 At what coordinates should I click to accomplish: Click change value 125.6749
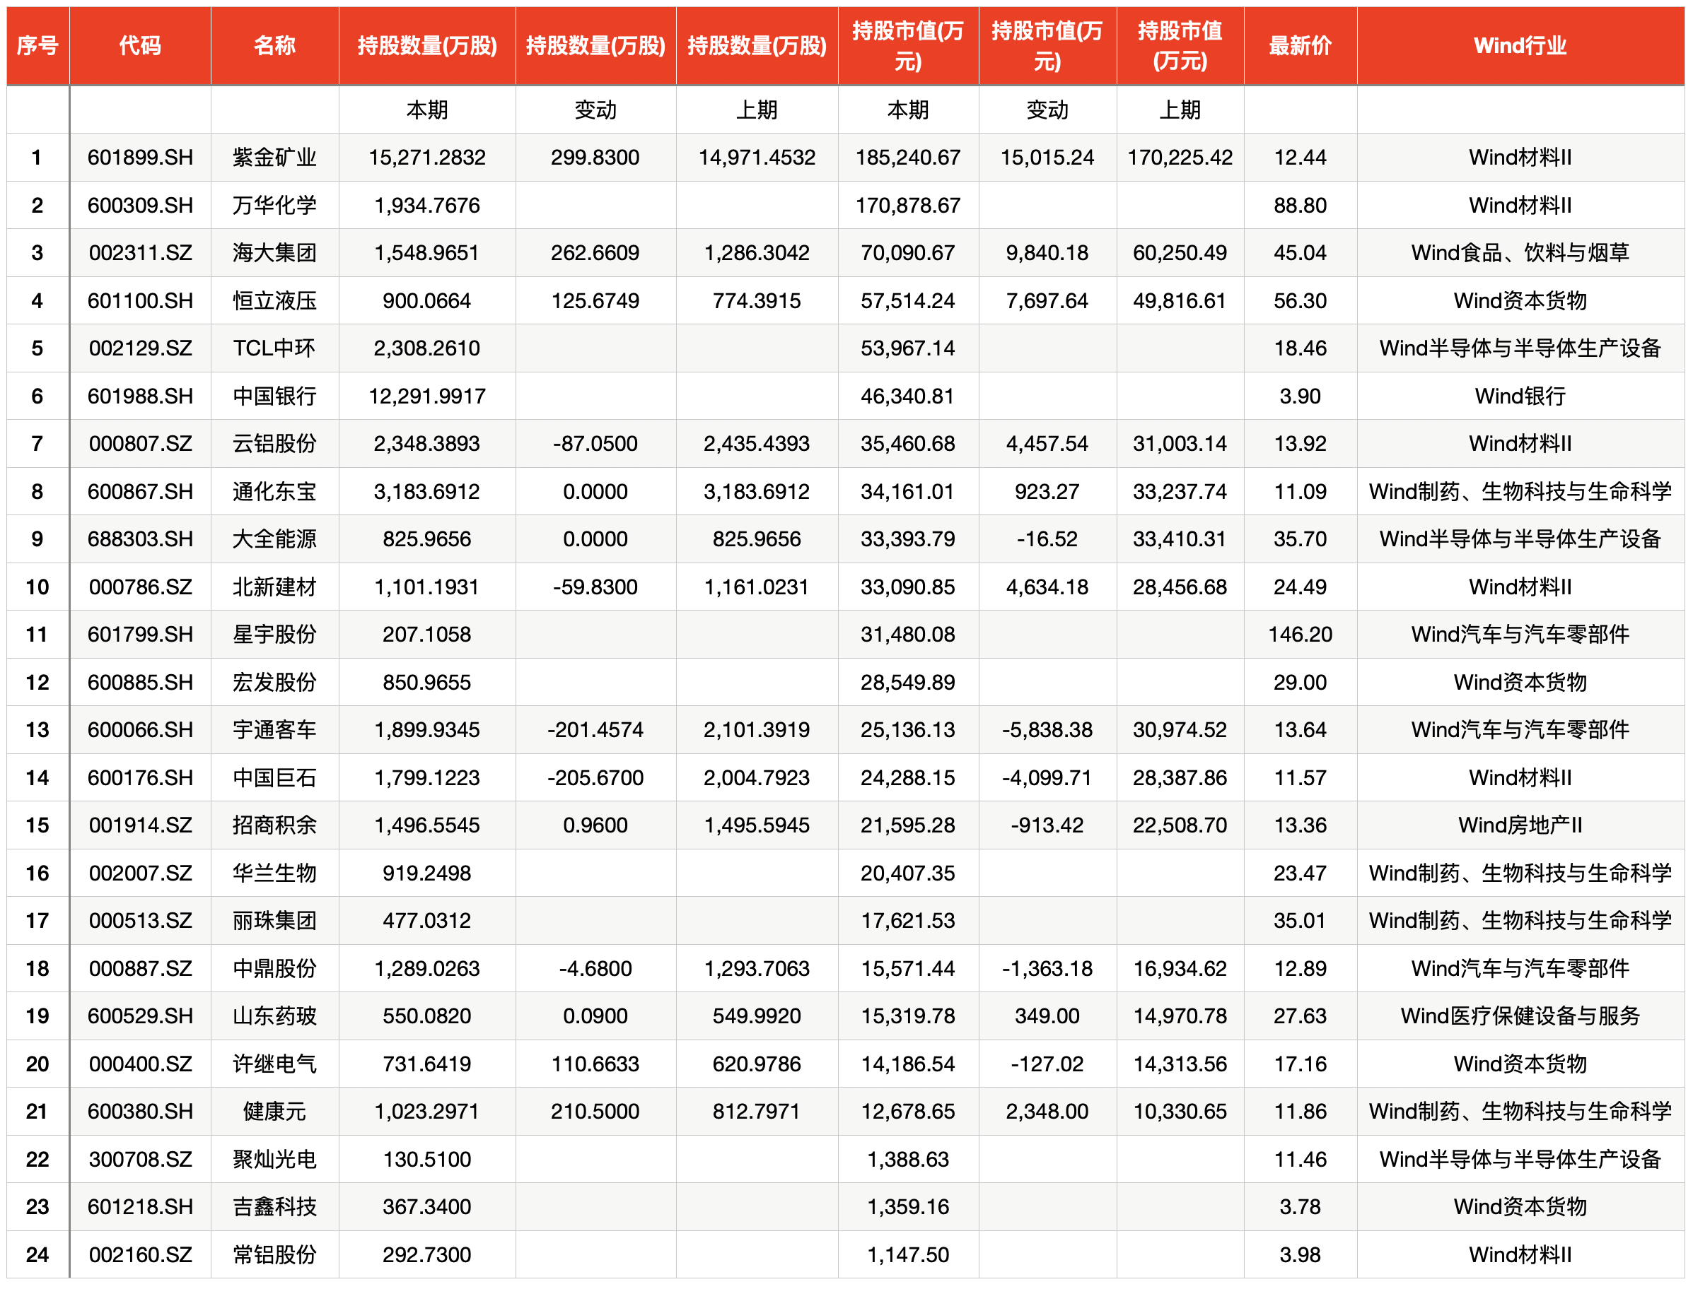[x=596, y=301]
